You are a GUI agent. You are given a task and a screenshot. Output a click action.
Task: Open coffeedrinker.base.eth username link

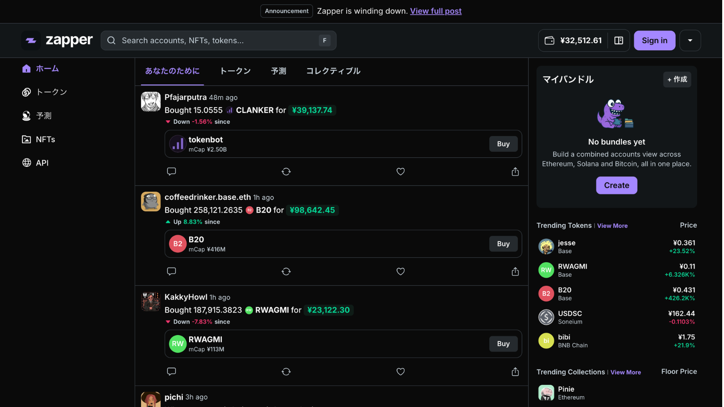[208, 197]
